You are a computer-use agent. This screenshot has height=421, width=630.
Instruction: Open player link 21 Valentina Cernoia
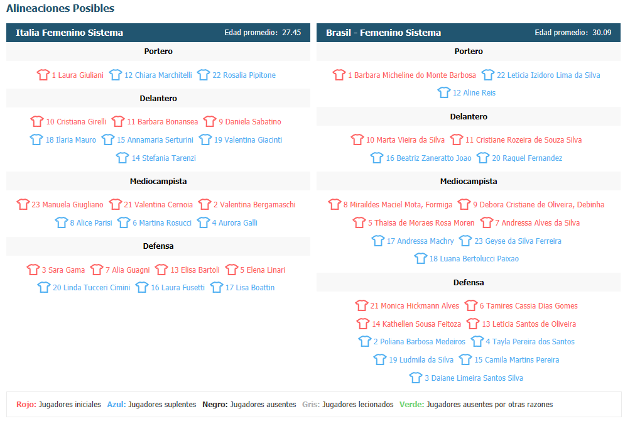[158, 205]
